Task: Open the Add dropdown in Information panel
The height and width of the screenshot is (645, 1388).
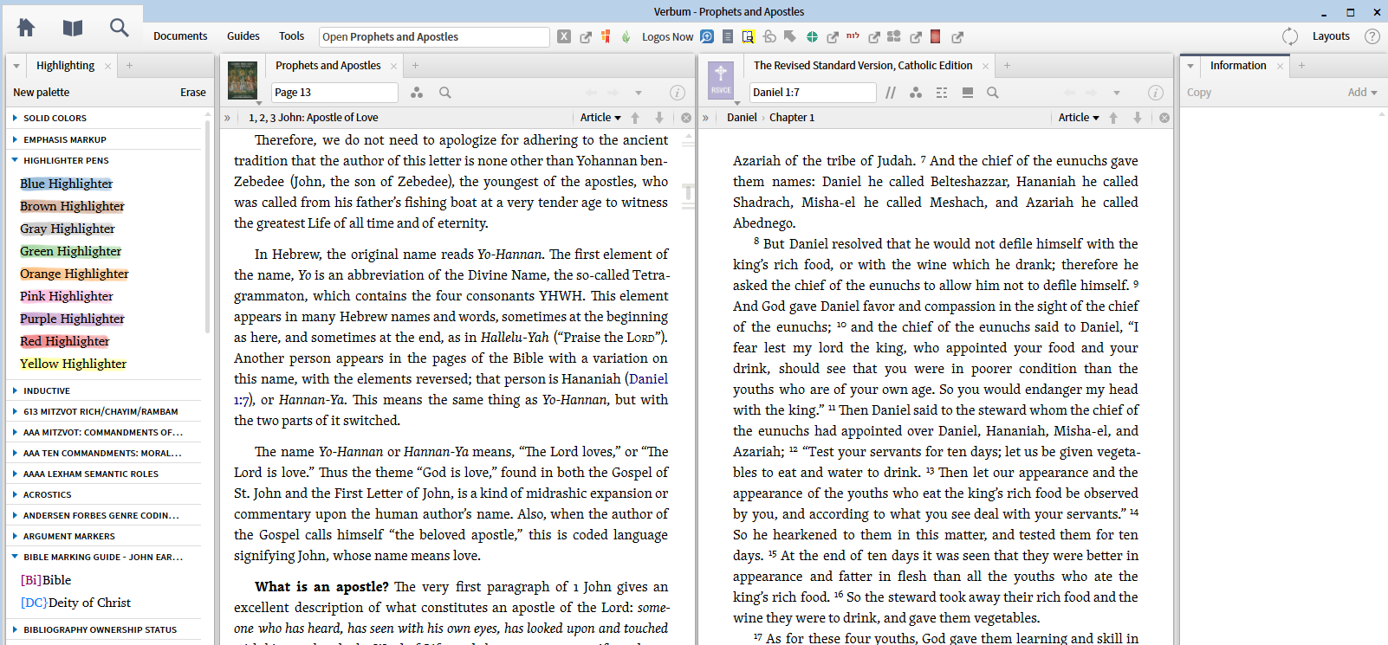Action: coord(1362,93)
